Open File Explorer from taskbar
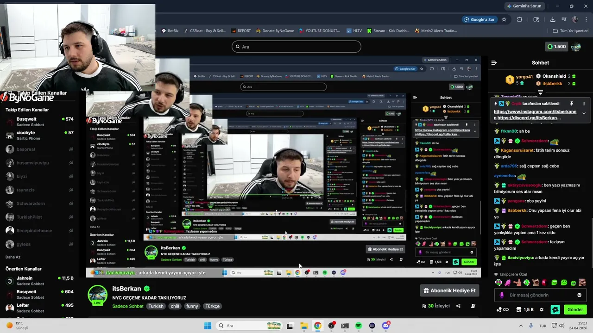 pos(304,326)
